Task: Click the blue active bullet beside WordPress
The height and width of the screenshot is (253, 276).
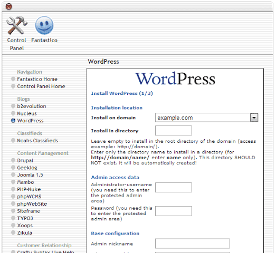Action: click(13, 120)
